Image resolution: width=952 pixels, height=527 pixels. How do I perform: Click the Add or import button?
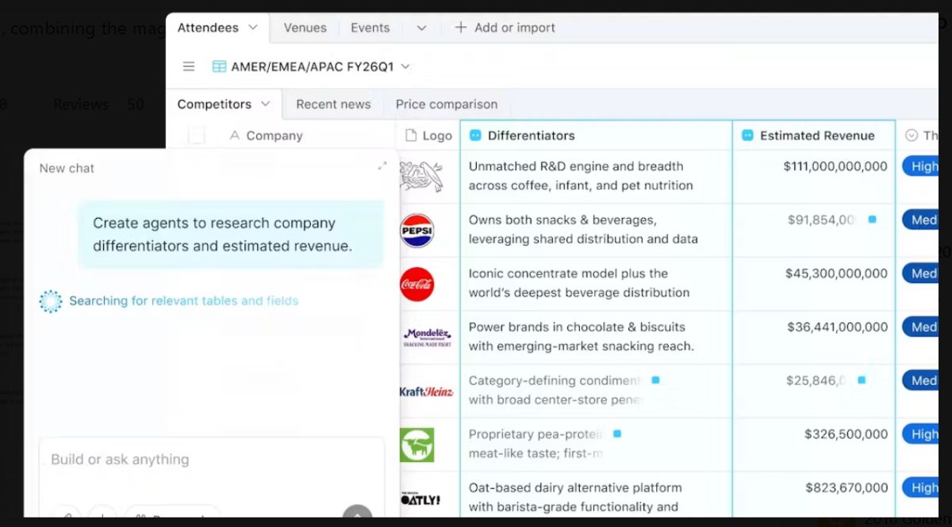click(505, 28)
